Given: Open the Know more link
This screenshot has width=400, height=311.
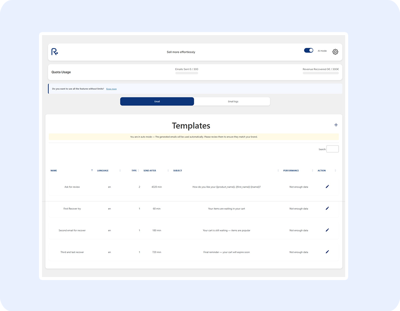Looking at the screenshot, I should 111,89.
